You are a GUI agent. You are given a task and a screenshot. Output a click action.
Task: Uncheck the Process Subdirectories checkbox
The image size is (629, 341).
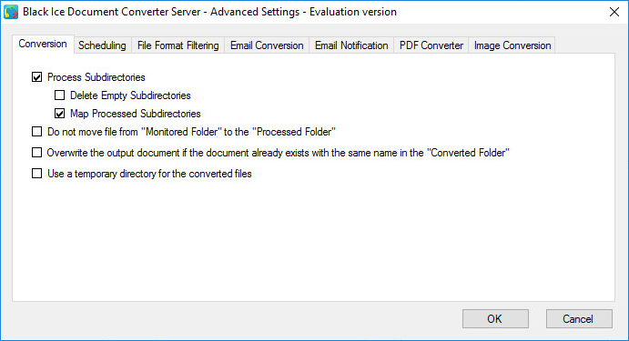[37, 77]
